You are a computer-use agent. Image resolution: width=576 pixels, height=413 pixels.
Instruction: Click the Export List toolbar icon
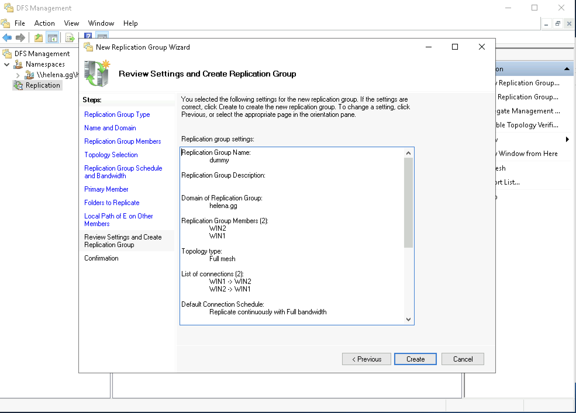tap(70, 38)
